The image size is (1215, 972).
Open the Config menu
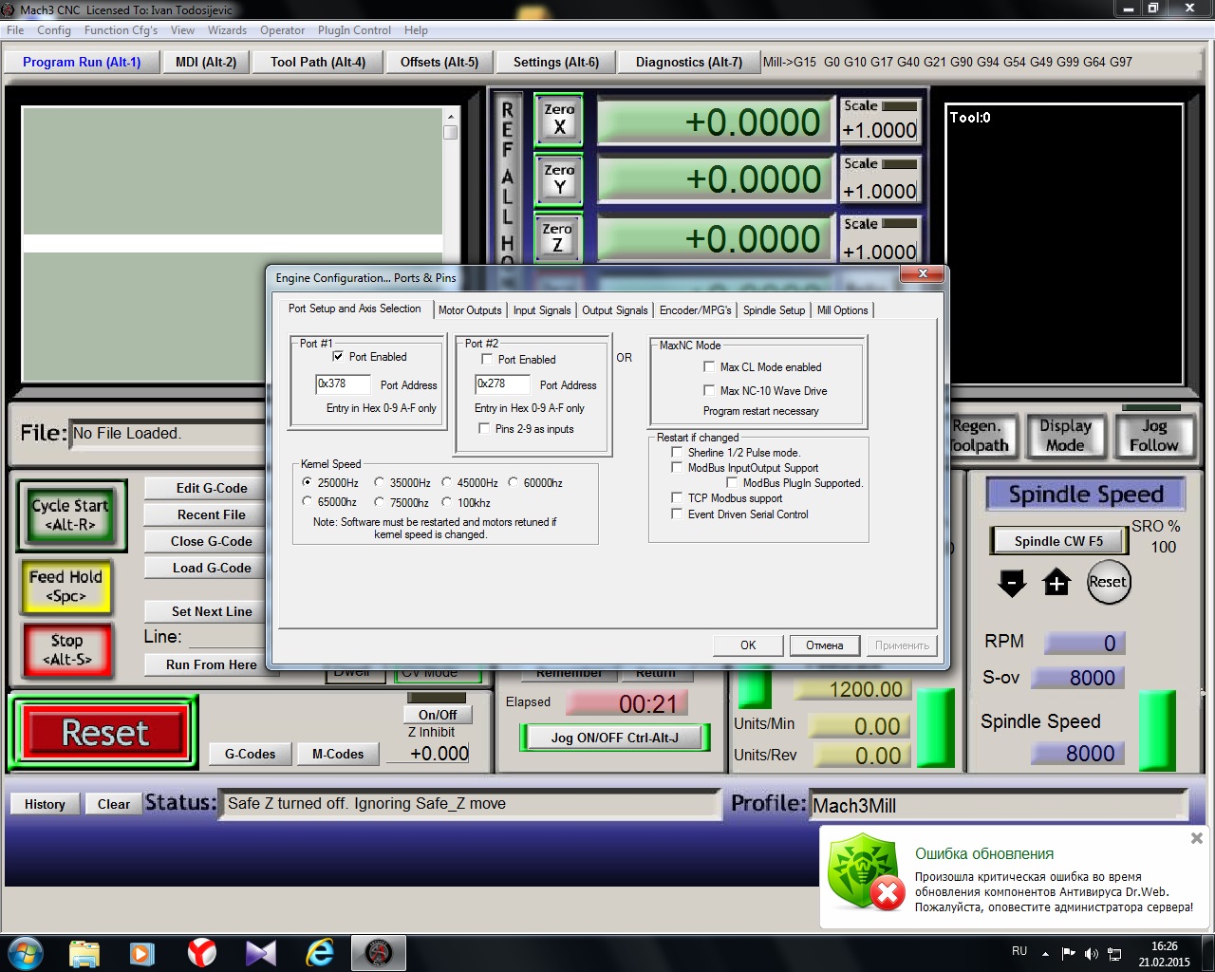pos(54,30)
